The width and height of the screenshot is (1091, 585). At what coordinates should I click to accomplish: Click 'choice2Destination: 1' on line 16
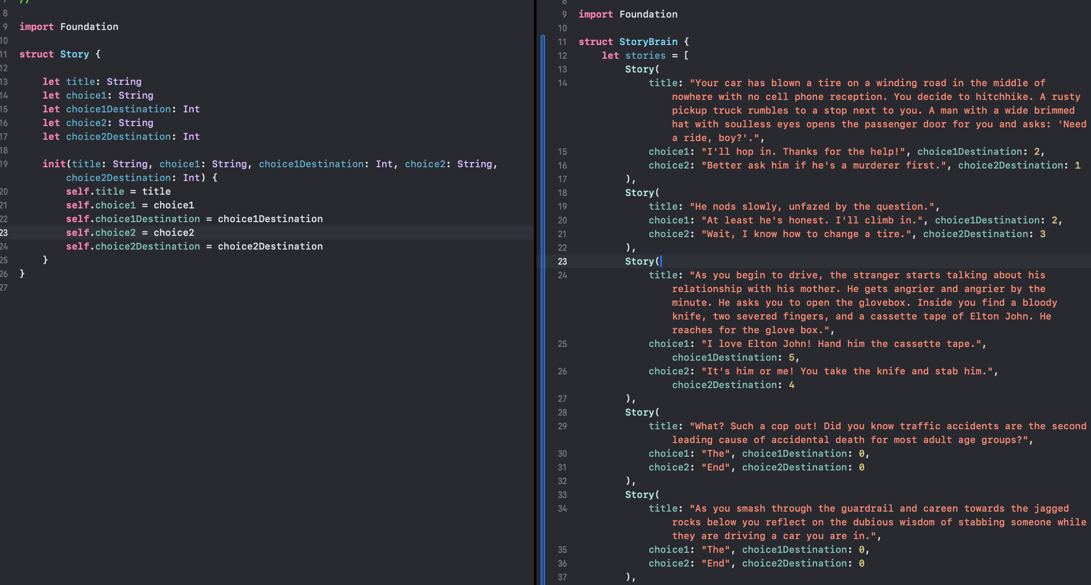point(1019,165)
